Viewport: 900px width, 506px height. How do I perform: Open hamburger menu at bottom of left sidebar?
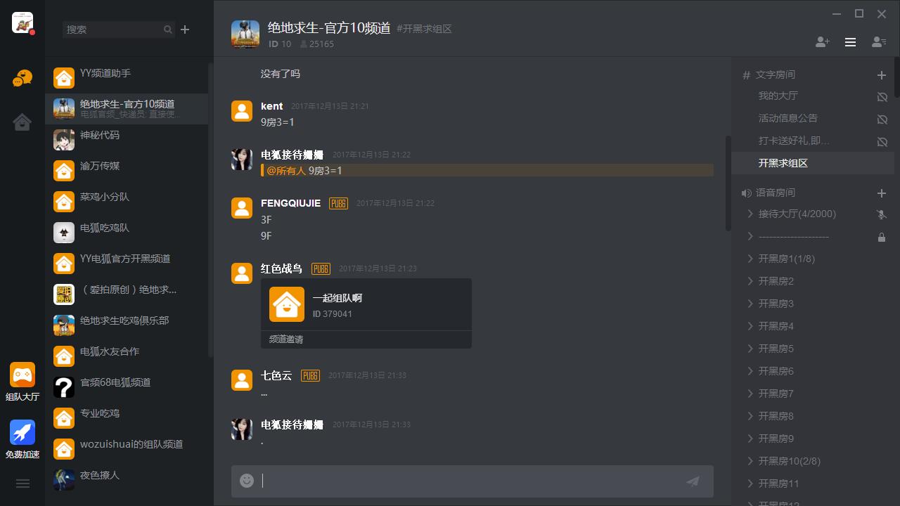[22, 484]
